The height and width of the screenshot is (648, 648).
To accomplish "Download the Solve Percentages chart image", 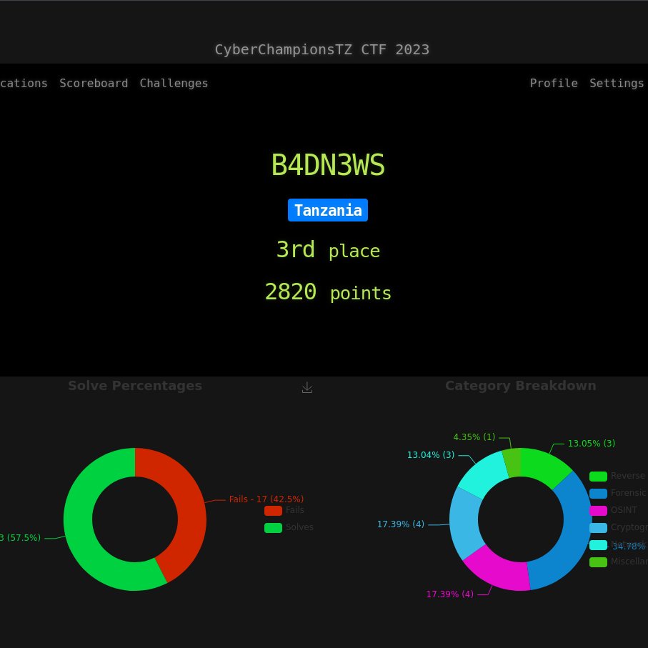I will [307, 387].
